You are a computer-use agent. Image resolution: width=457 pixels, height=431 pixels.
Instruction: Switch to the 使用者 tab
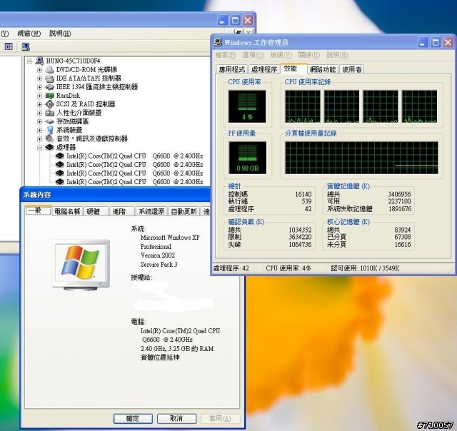(352, 69)
